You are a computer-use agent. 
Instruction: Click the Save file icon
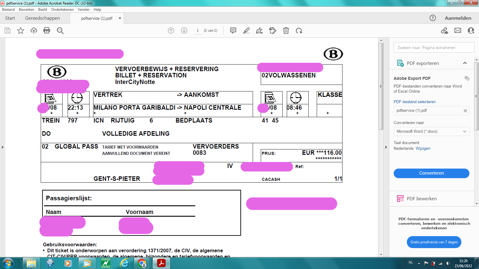[7, 30]
